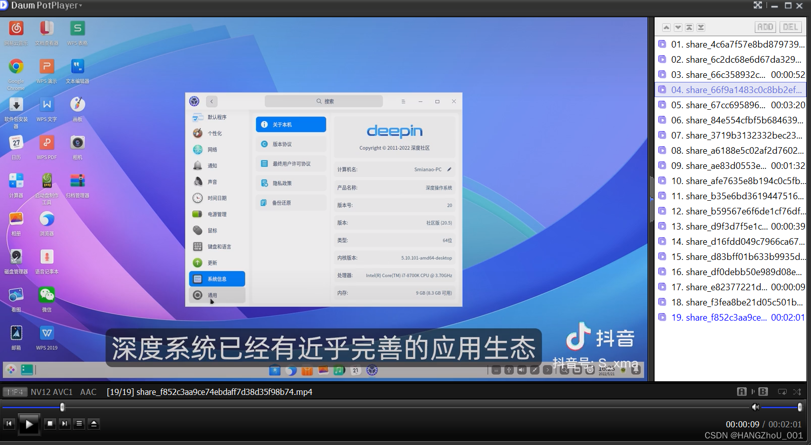This screenshot has width=811, height=445.
Task: Click the DEL playlist button
Action: click(790, 27)
